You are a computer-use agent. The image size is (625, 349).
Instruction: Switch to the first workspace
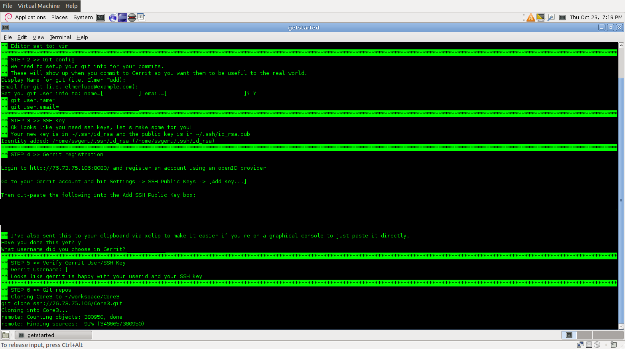[569, 335]
